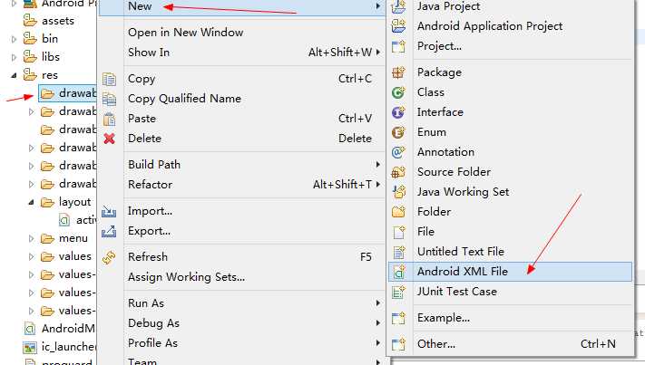Image resolution: width=645 pixels, height=365 pixels.
Task: Click the Copy Qualified Name icon
Action: [109, 99]
